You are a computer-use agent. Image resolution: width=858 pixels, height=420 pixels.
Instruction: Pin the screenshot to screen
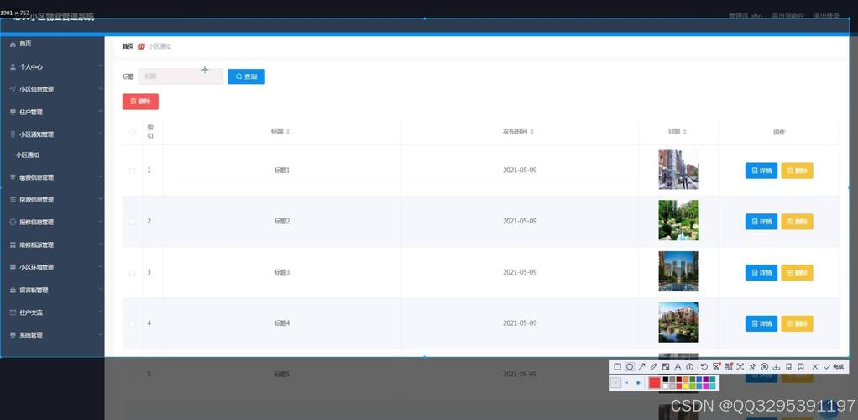(x=752, y=367)
